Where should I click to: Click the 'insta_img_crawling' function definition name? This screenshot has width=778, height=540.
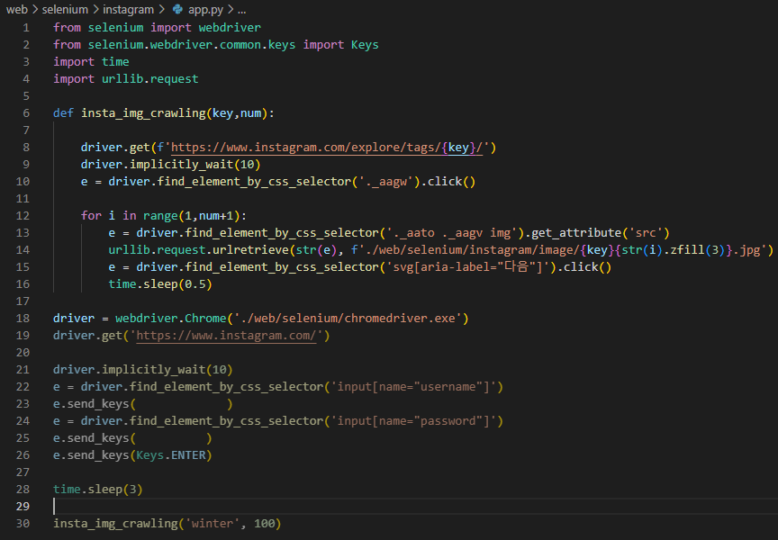coord(143,113)
